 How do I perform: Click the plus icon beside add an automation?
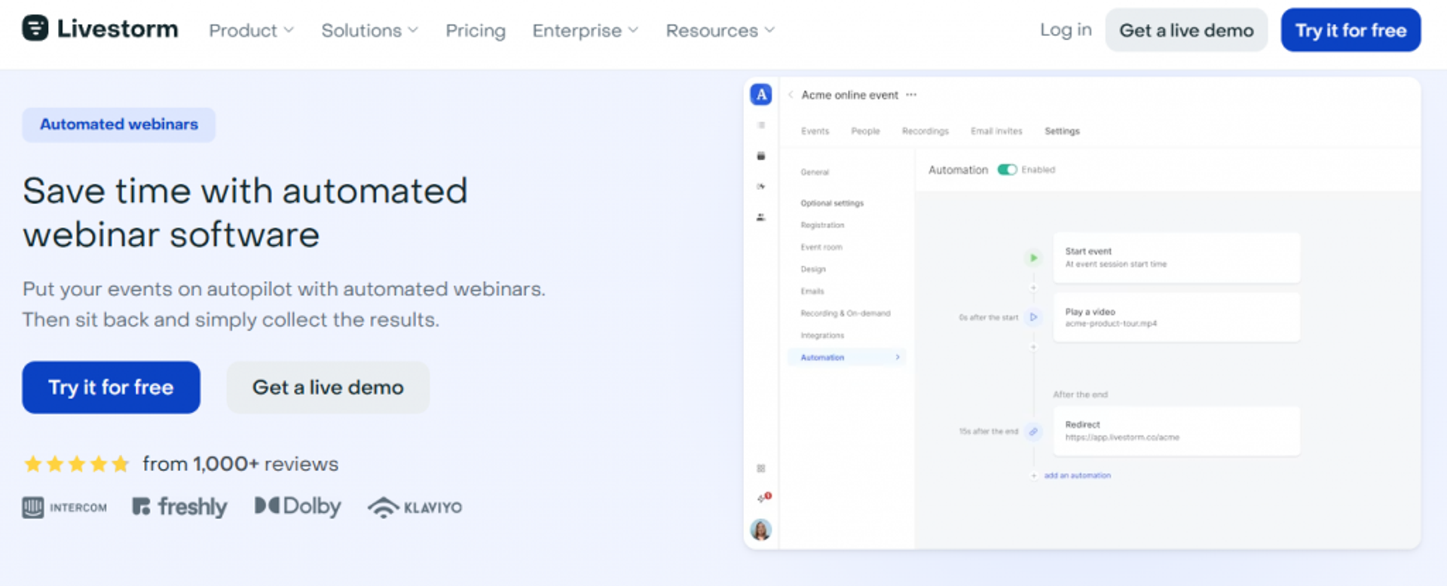pyautogui.click(x=1033, y=476)
